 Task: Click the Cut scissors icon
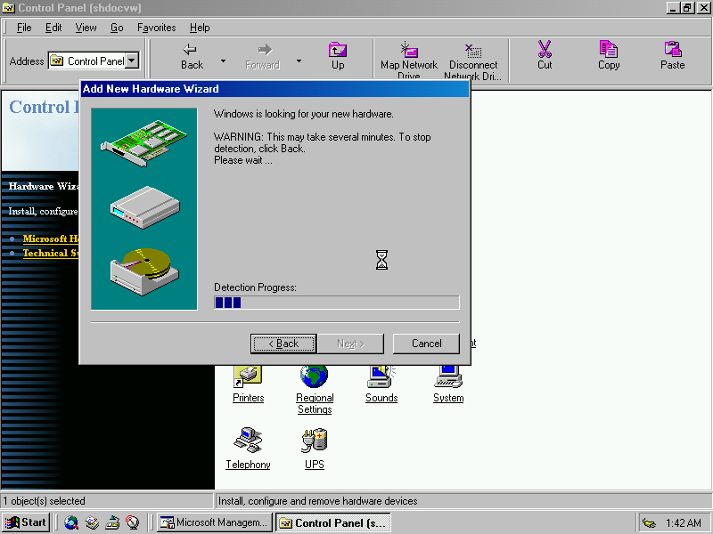pos(545,50)
